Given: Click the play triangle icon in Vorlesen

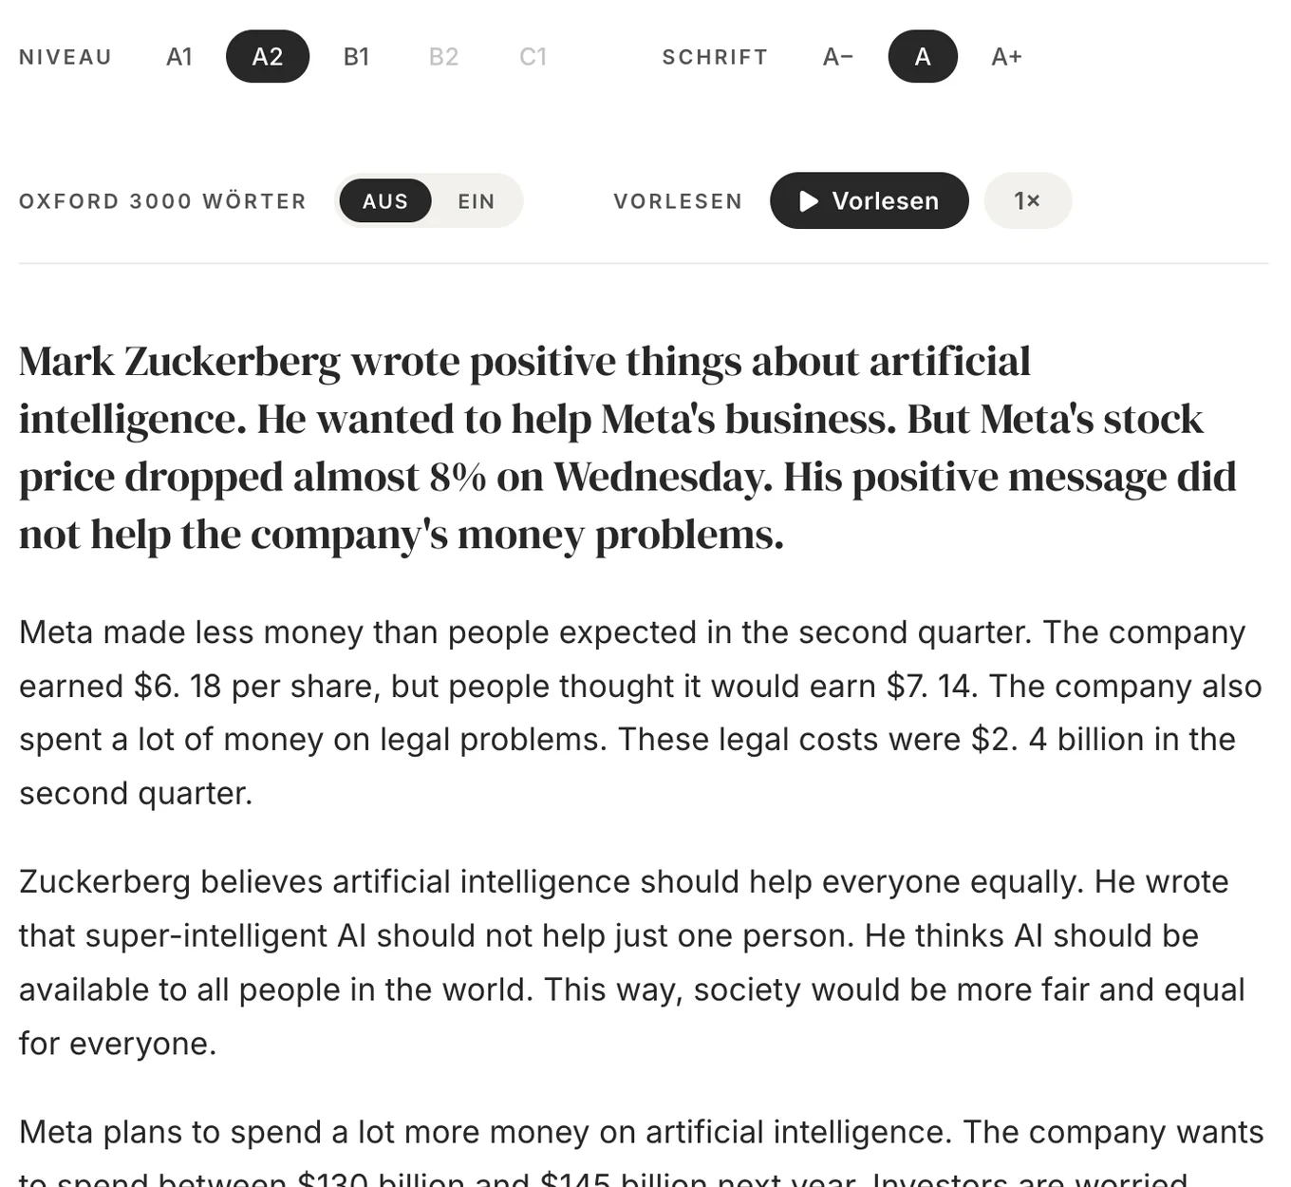Looking at the screenshot, I should coord(809,201).
